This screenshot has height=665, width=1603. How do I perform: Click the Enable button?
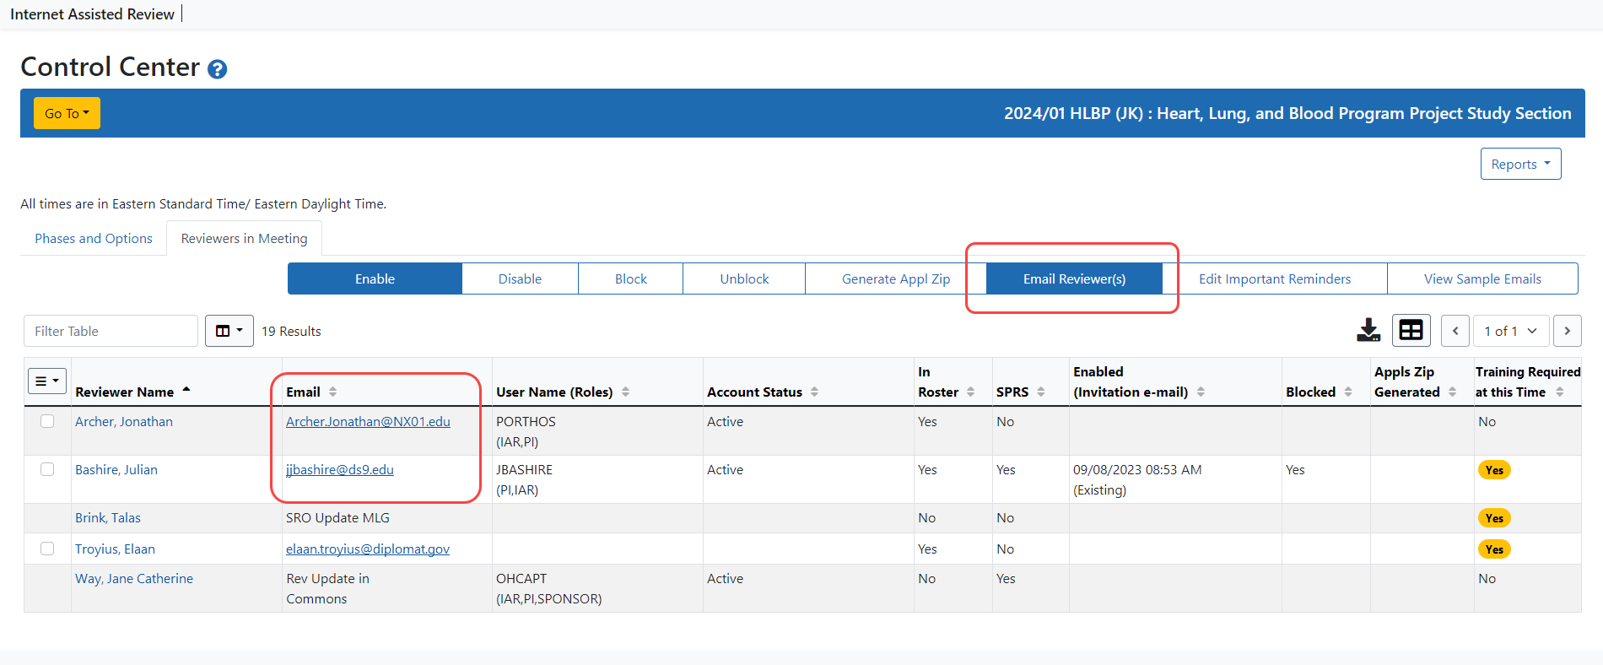(x=375, y=278)
